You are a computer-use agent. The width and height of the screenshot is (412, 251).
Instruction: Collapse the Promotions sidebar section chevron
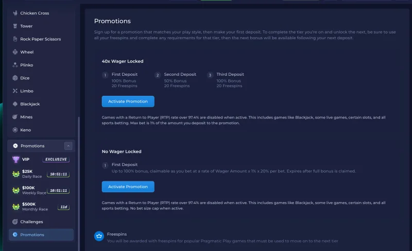click(67, 146)
